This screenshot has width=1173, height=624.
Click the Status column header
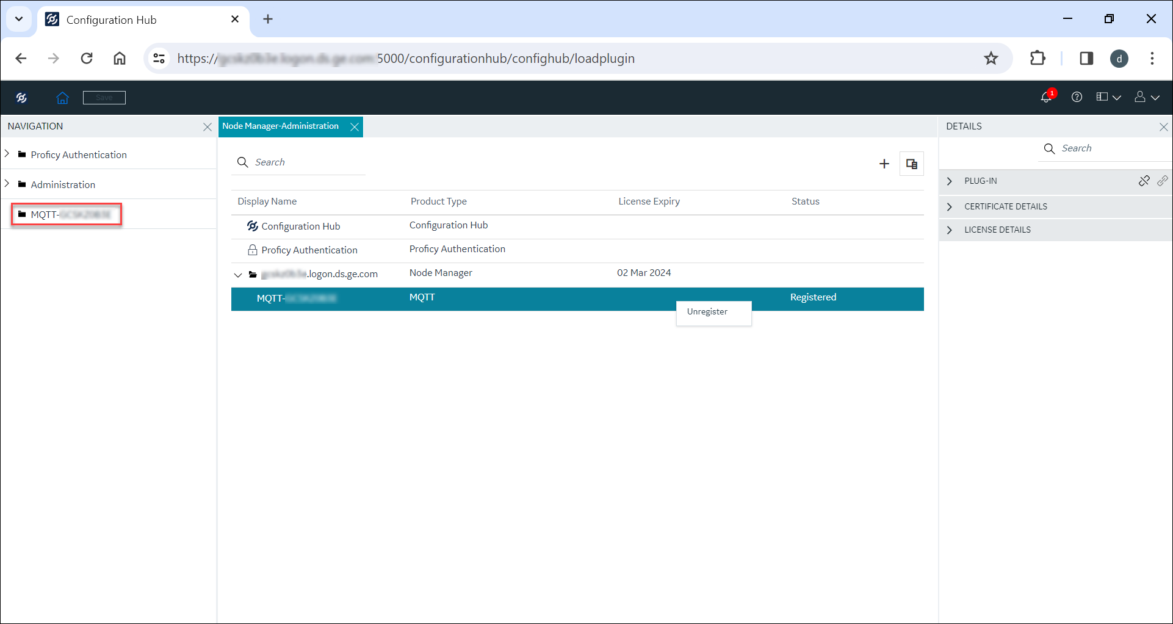pyautogui.click(x=806, y=201)
